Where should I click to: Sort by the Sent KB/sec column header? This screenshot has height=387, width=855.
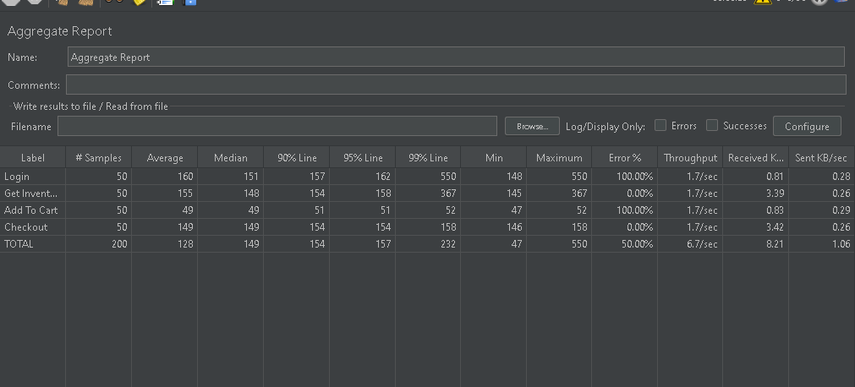(x=822, y=157)
